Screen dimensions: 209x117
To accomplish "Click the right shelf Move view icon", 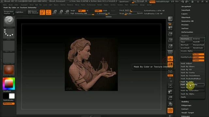I will point(170,92).
